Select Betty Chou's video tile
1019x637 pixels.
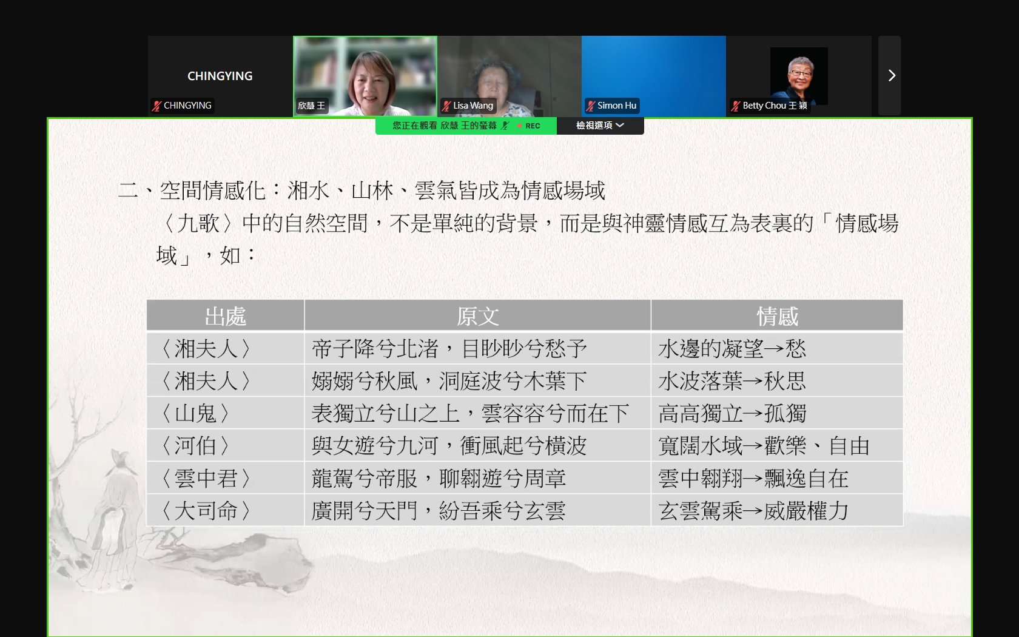[799, 76]
